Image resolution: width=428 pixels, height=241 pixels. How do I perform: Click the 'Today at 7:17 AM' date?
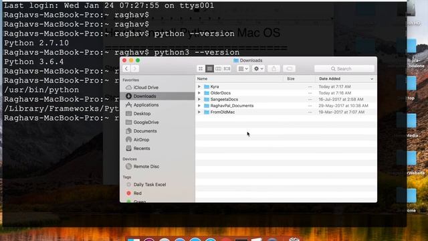[334, 86]
